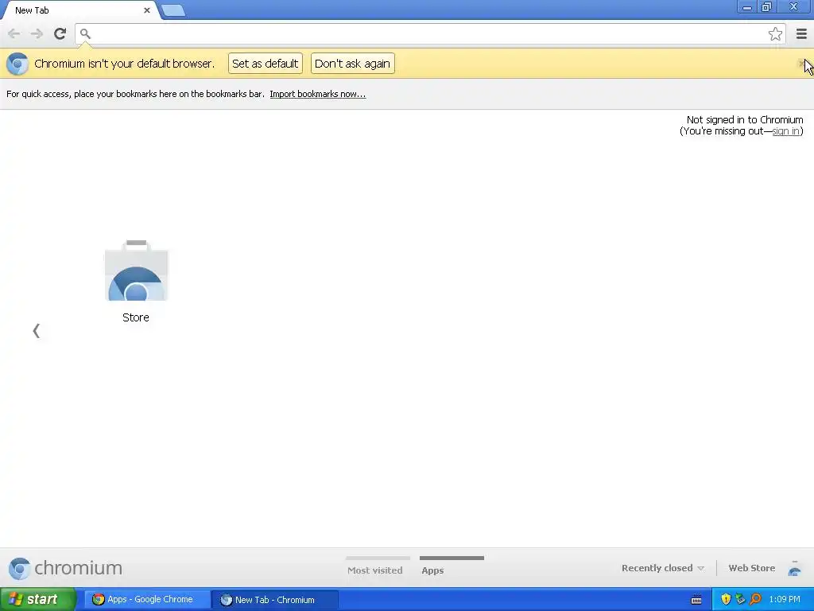The height and width of the screenshot is (611, 814).
Task: Close the New Tab tab
Action: click(x=146, y=10)
